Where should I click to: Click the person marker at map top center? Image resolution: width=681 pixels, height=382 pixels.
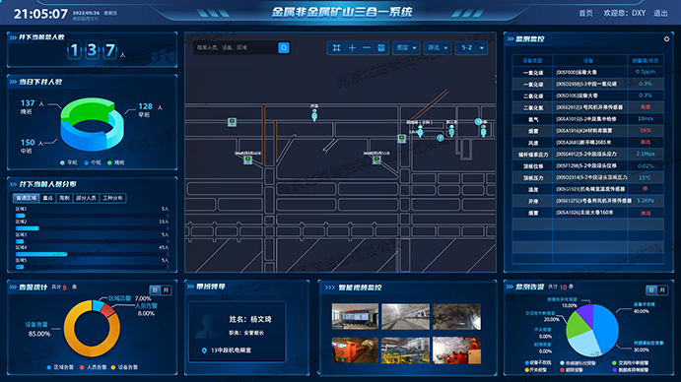tap(314, 114)
